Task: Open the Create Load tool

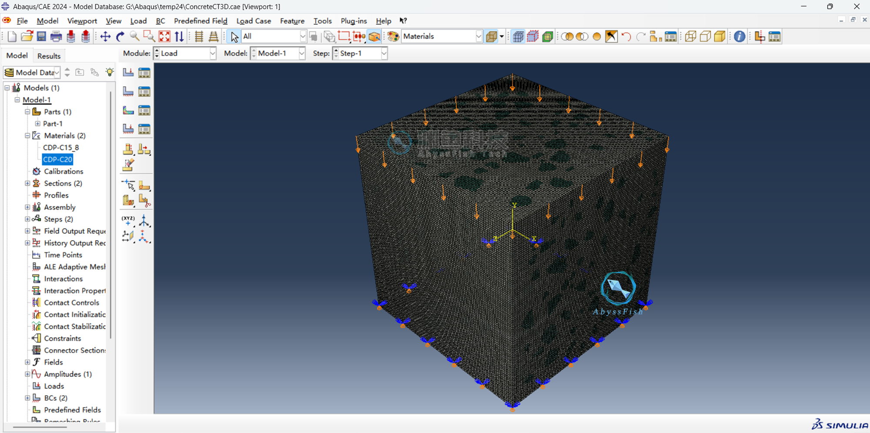Action: [128, 73]
